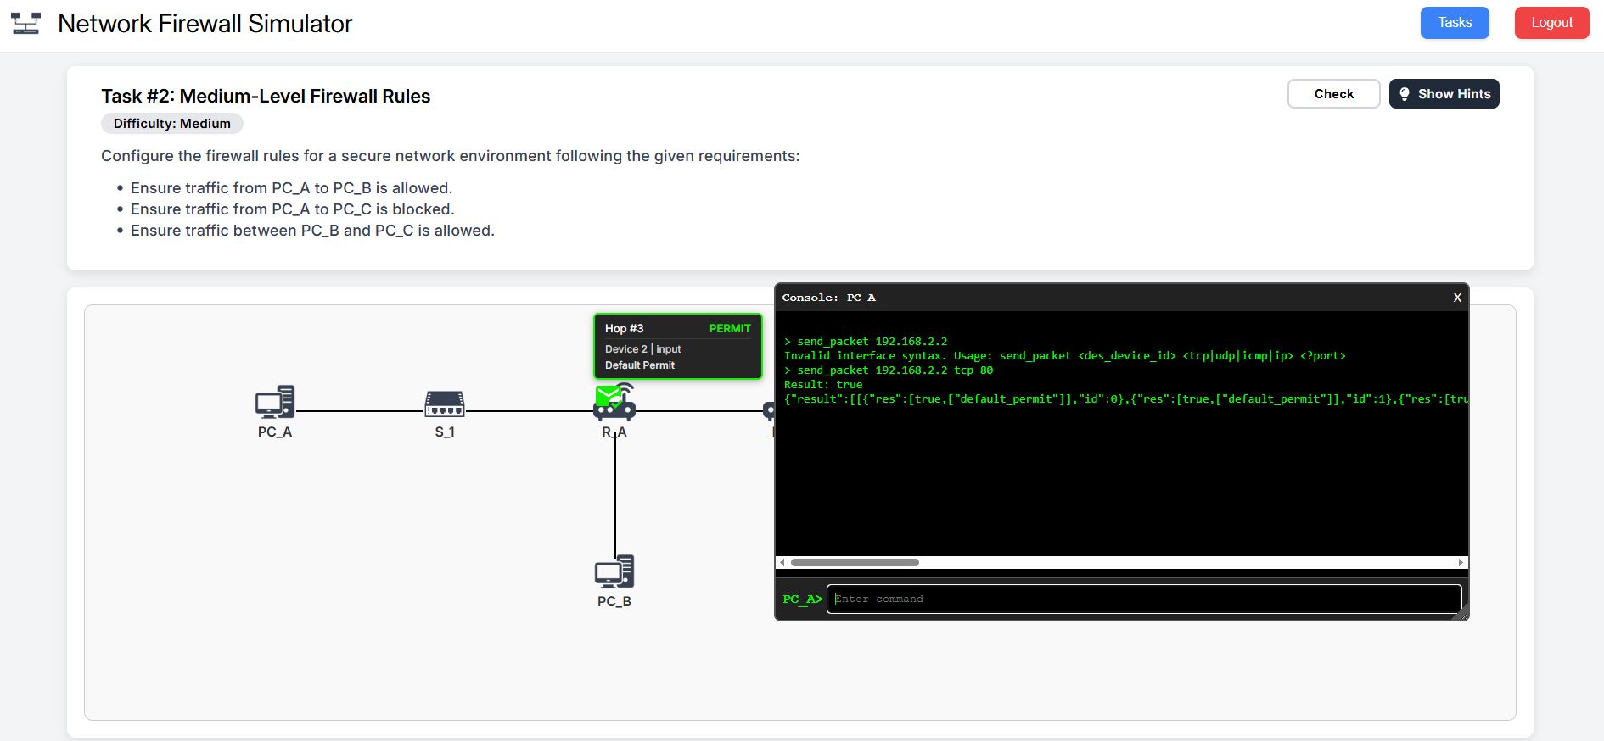Click the console horizontal scrollbar thumb
Viewport: 1604px width, 741px height.
(x=854, y=562)
